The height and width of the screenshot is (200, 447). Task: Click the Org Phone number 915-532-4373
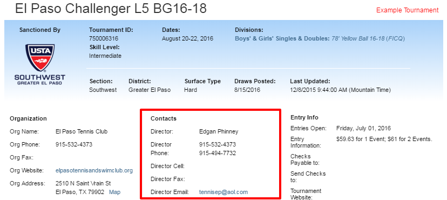[74, 144]
